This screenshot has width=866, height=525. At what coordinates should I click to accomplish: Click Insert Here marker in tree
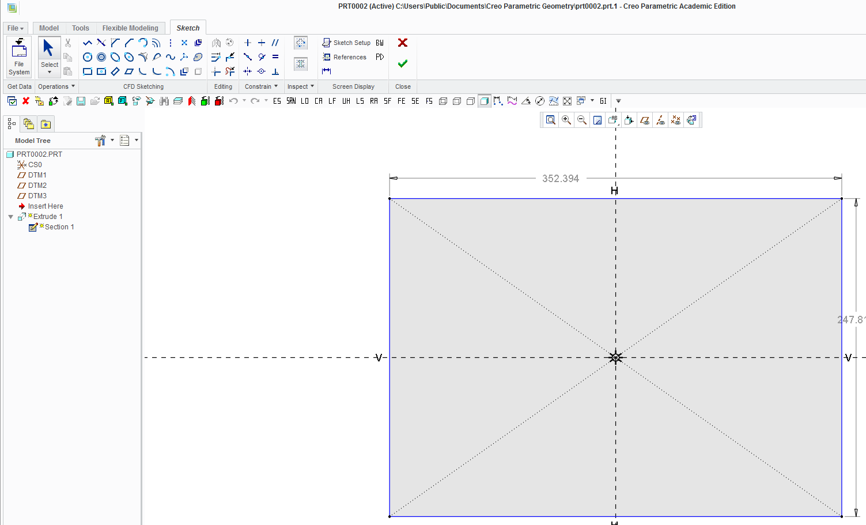point(41,206)
